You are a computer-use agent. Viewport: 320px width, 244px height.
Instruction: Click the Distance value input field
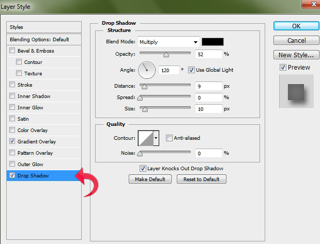208,86
